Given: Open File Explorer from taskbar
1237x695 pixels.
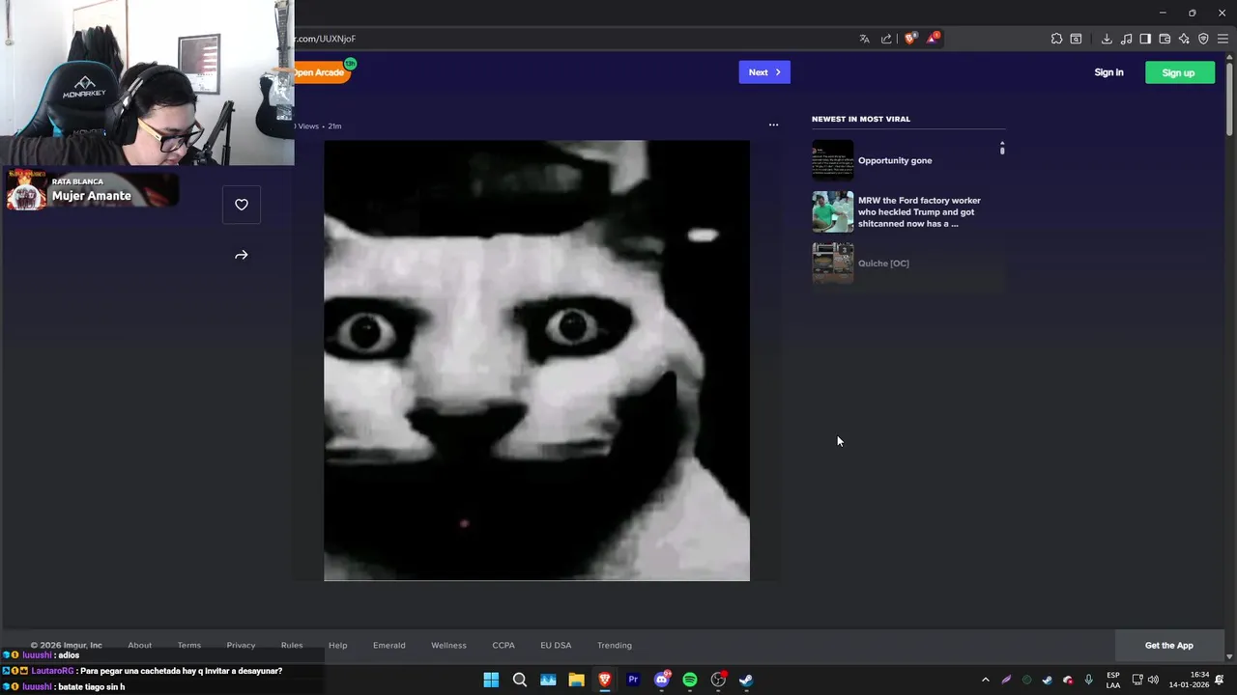Looking at the screenshot, I should (576, 680).
